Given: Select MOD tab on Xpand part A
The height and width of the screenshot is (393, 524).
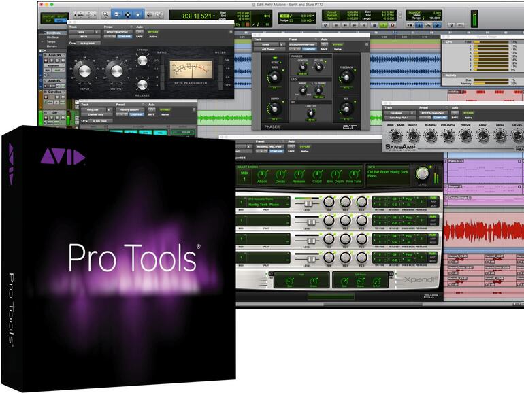Looking at the screenshot, I should 433,206.
